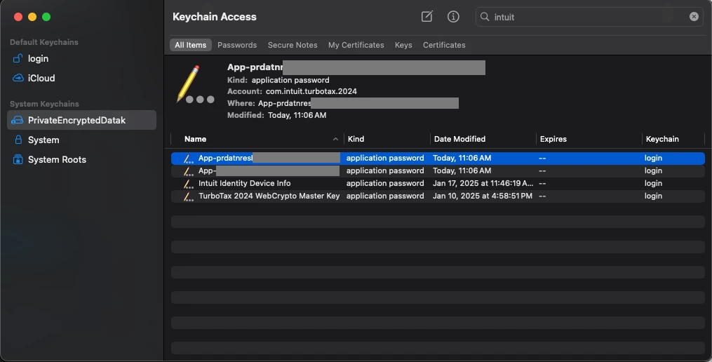This screenshot has width=712, height=362.
Task: Click pencil icon of Intuit Identity Device Info
Action: 188,184
